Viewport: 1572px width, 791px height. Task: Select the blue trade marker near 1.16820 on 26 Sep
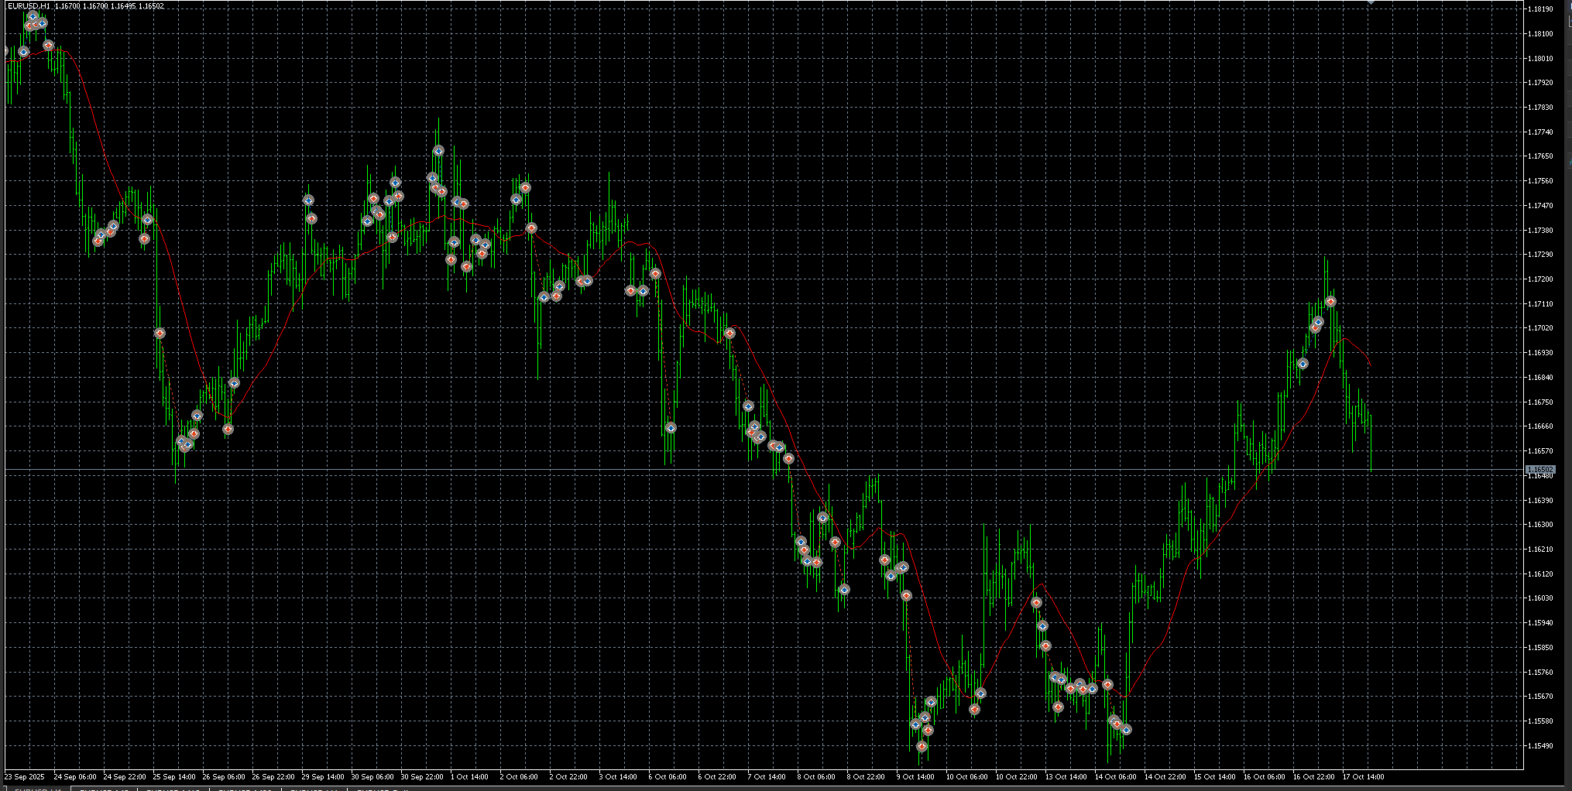click(x=234, y=383)
